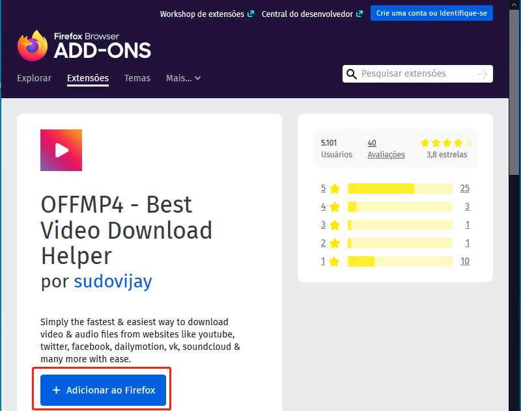The height and width of the screenshot is (411, 521).
Task: Click the 5.101 Usuários text
Action: (336, 149)
